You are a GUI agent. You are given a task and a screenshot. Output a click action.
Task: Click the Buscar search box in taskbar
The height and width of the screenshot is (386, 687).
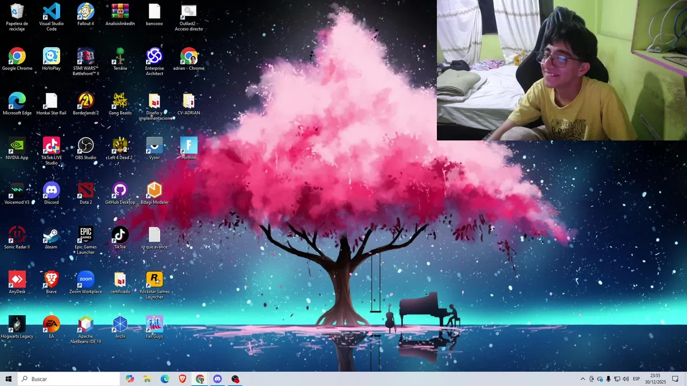coord(69,379)
